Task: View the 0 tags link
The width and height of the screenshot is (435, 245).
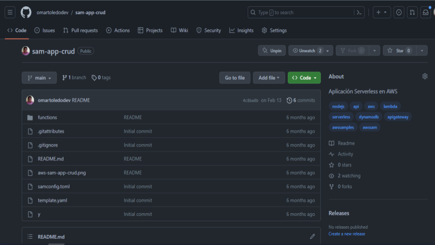Action: [101, 78]
